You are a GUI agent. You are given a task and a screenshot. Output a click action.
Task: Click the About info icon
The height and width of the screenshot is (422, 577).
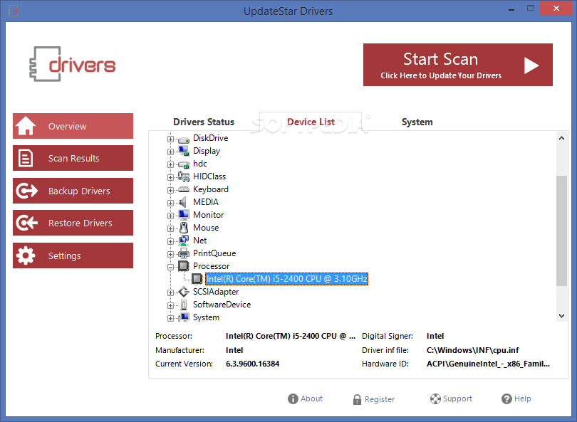(x=293, y=399)
